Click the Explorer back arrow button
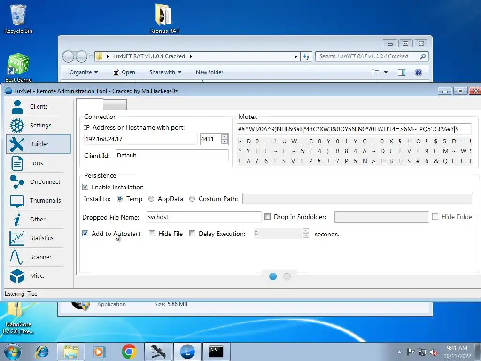This screenshot has width=481, height=361. [x=68, y=56]
